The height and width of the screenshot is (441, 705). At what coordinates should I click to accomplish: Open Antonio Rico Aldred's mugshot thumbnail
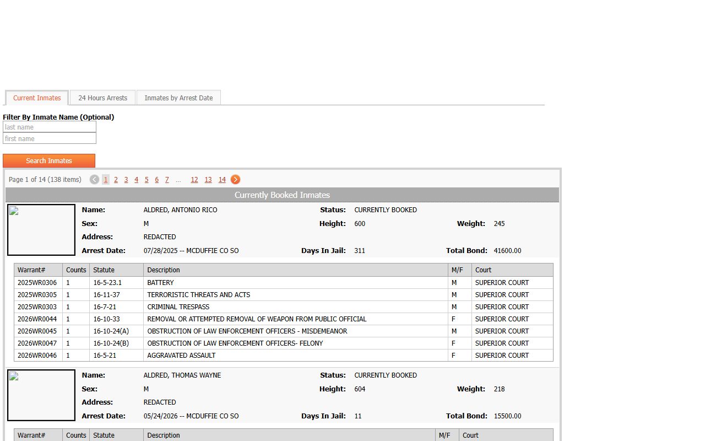click(41, 230)
